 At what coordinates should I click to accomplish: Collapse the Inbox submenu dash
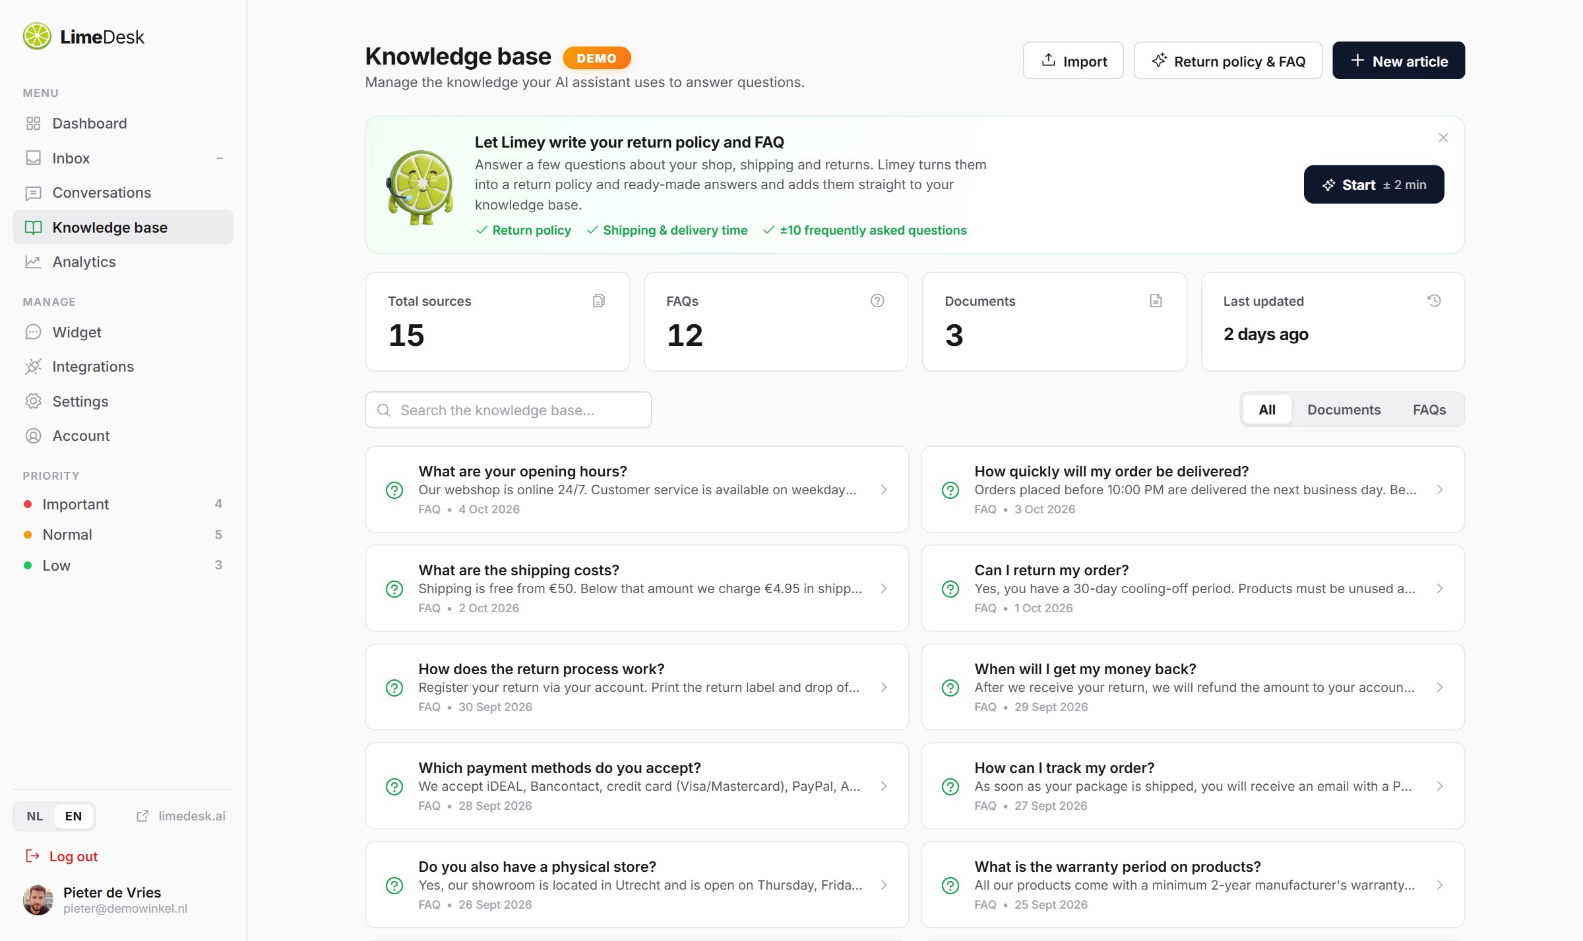point(220,158)
